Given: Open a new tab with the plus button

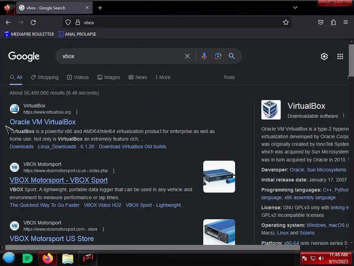Looking at the screenshot, I should pos(100,8).
